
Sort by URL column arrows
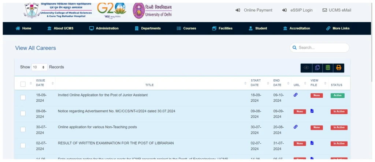click(305, 83)
